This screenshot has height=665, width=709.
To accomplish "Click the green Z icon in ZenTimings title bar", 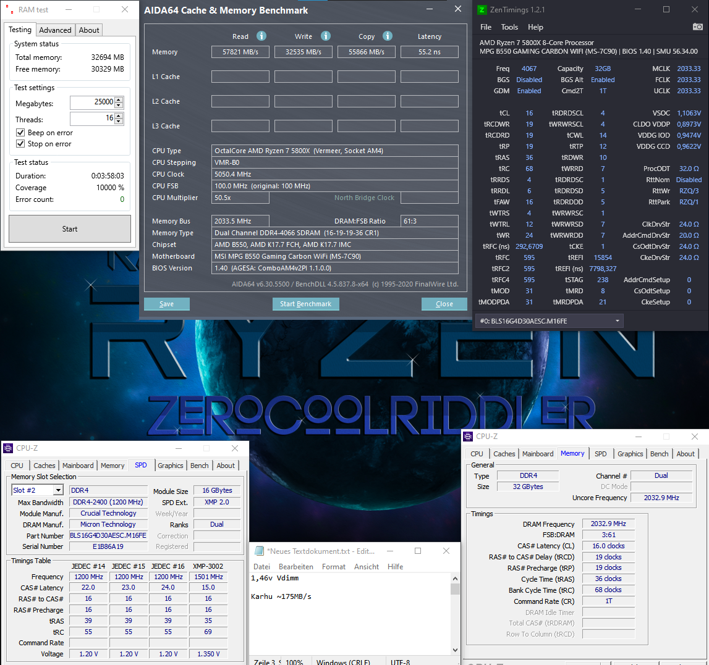I will pos(482,9).
